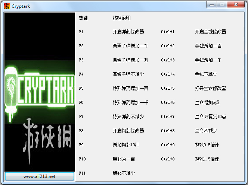The width and height of the screenshot is (248, 185).
Task: Click the text 生命增加5点
Action: pyautogui.click(x=207, y=103)
